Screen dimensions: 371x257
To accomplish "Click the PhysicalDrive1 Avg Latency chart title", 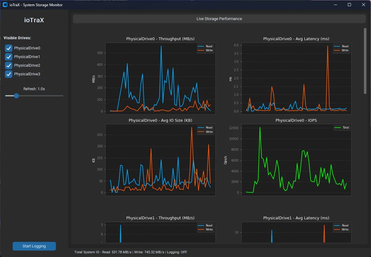I will click(296, 218).
